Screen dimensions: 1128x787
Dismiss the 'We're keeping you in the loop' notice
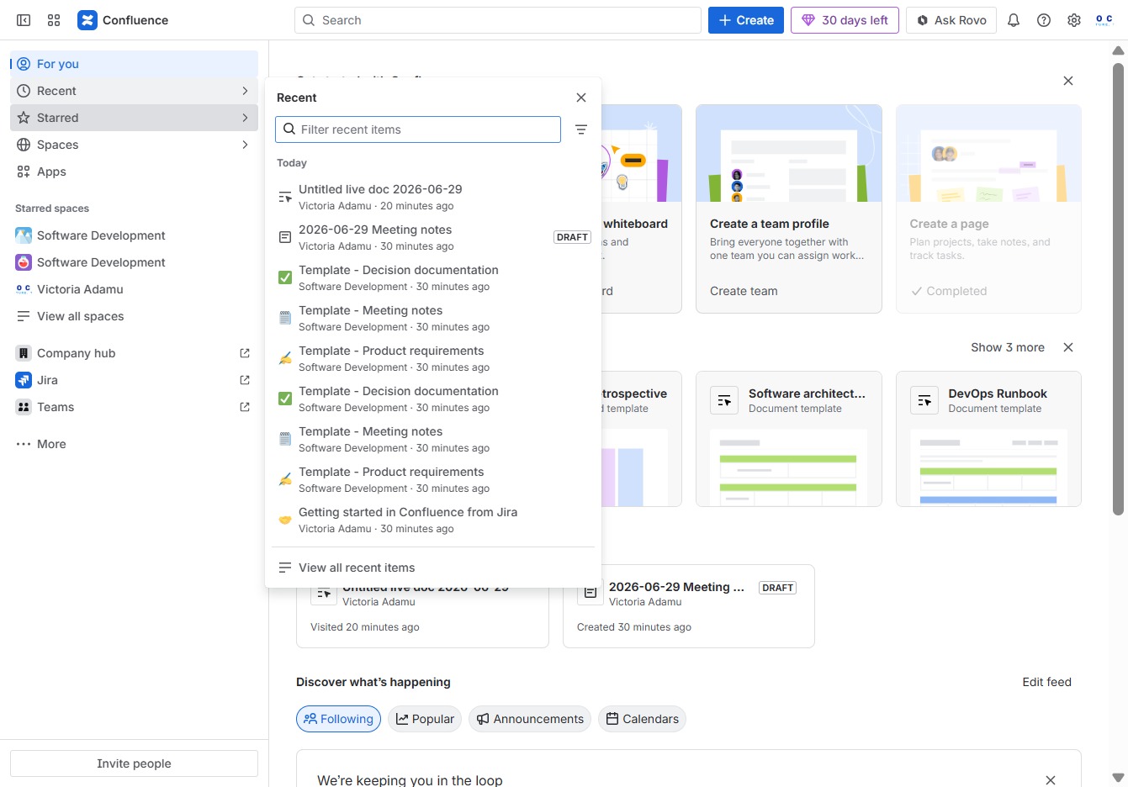pos(1051,780)
